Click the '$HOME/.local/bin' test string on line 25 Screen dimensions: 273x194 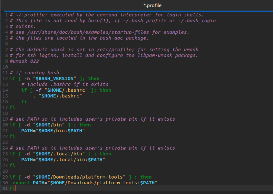tap(60, 154)
